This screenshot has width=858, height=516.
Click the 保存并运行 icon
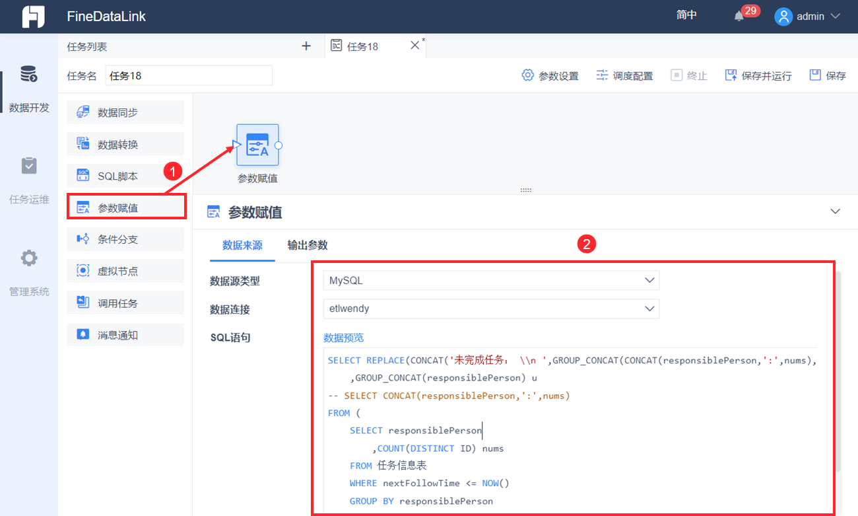(x=731, y=75)
